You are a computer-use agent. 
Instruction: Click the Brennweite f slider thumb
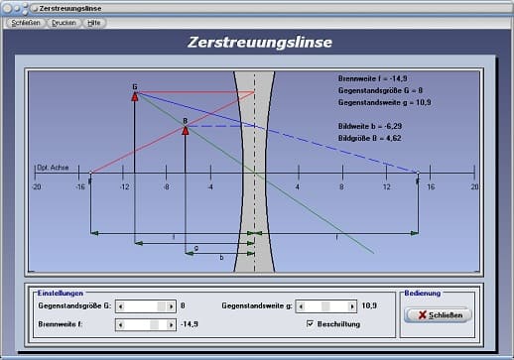[154, 325]
